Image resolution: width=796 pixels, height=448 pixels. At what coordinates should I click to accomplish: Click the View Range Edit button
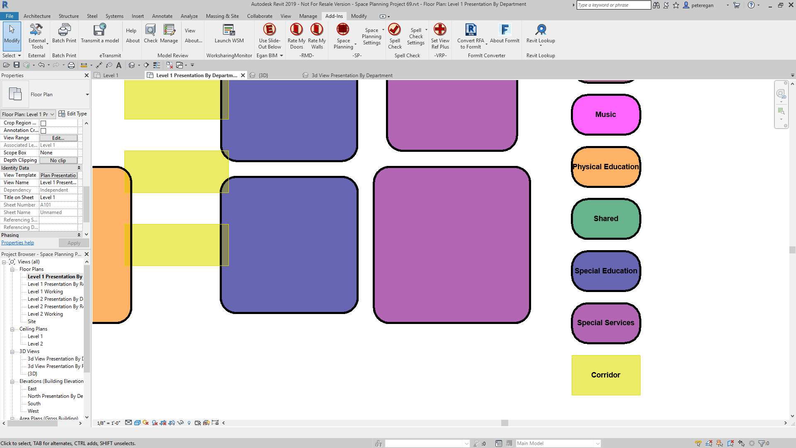pos(58,138)
